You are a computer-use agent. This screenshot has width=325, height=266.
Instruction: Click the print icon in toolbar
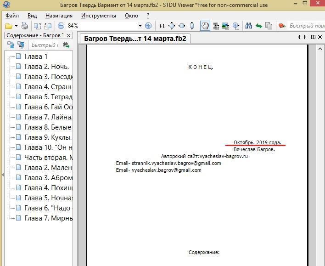[25, 26]
